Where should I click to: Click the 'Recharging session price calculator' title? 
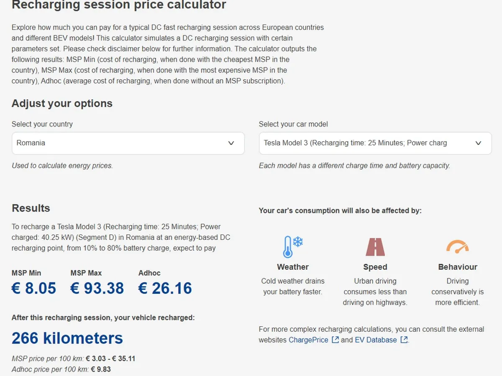(x=119, y=5)
